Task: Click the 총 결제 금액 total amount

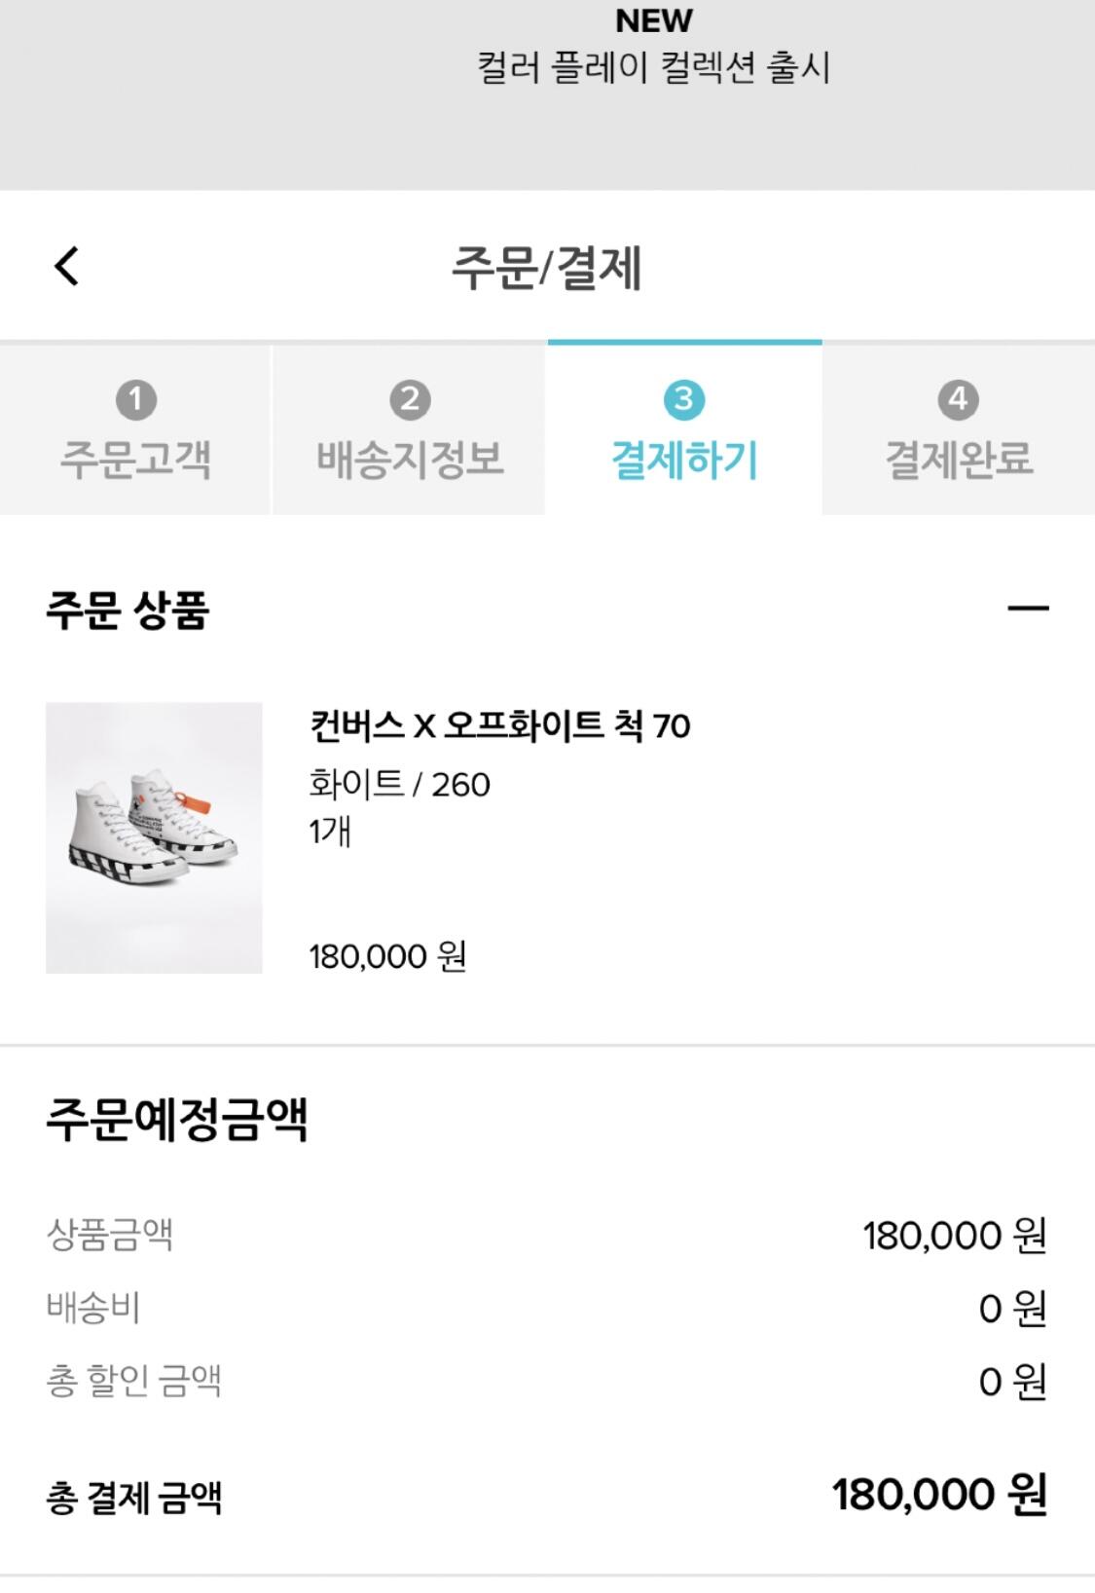Action: [x=938, y=1495]
